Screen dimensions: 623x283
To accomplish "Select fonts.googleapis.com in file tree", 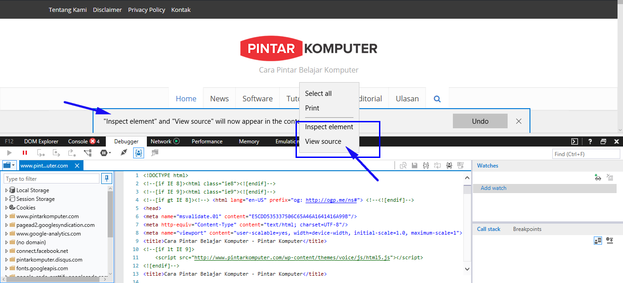I will (x=42, y=268).
